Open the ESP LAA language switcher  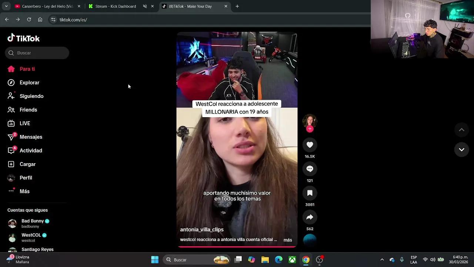414,260
